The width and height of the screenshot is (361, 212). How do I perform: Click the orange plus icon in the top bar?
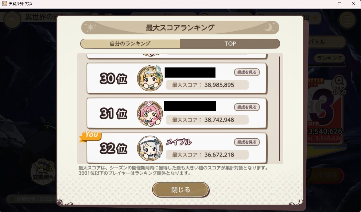(315, 17)
